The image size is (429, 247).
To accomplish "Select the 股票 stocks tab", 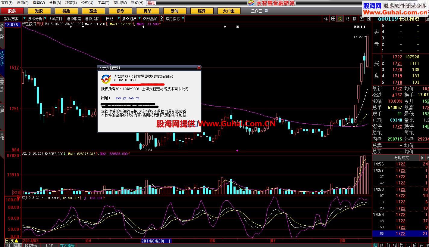I will [12, 11].
